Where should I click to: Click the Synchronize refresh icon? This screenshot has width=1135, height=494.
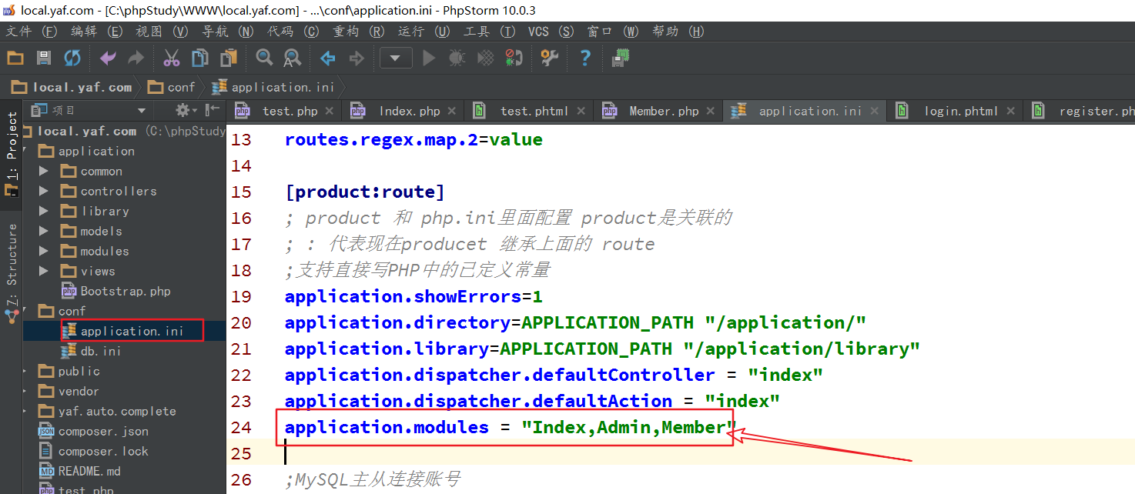72,58
